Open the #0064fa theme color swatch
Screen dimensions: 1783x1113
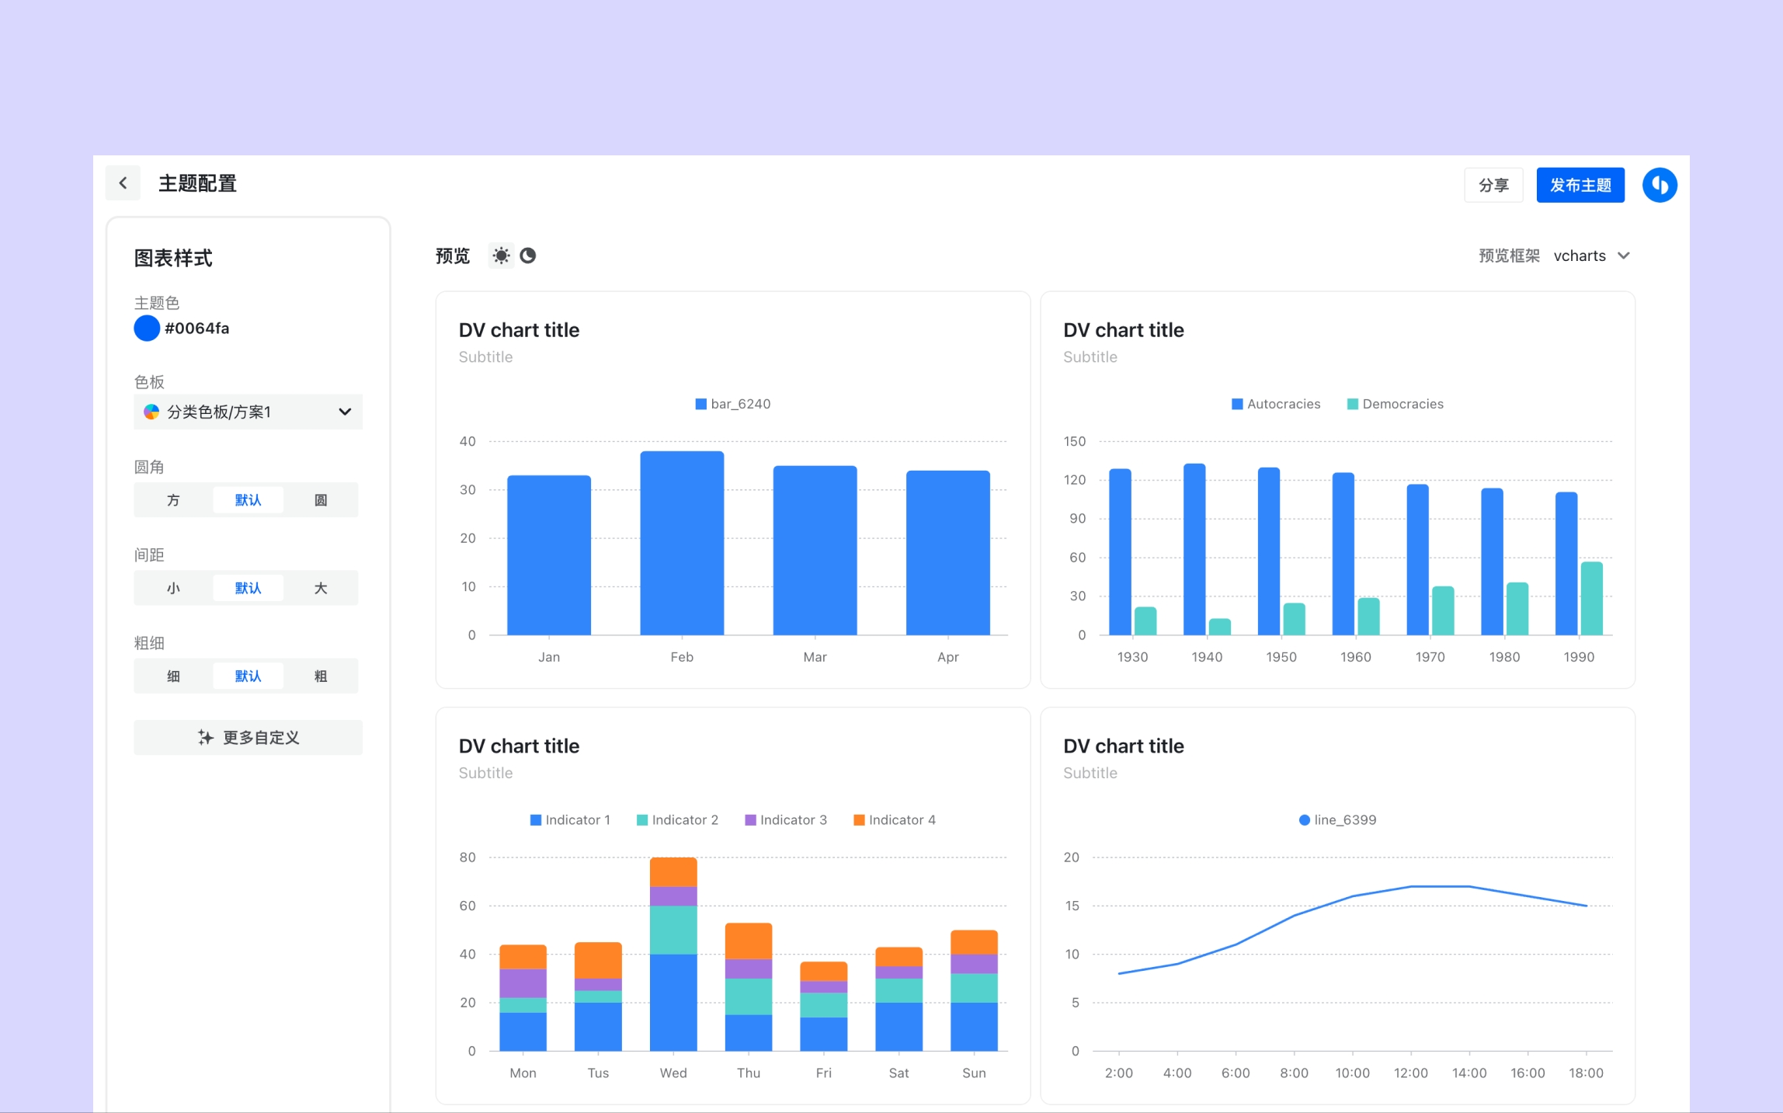click(x=147, y=329)
